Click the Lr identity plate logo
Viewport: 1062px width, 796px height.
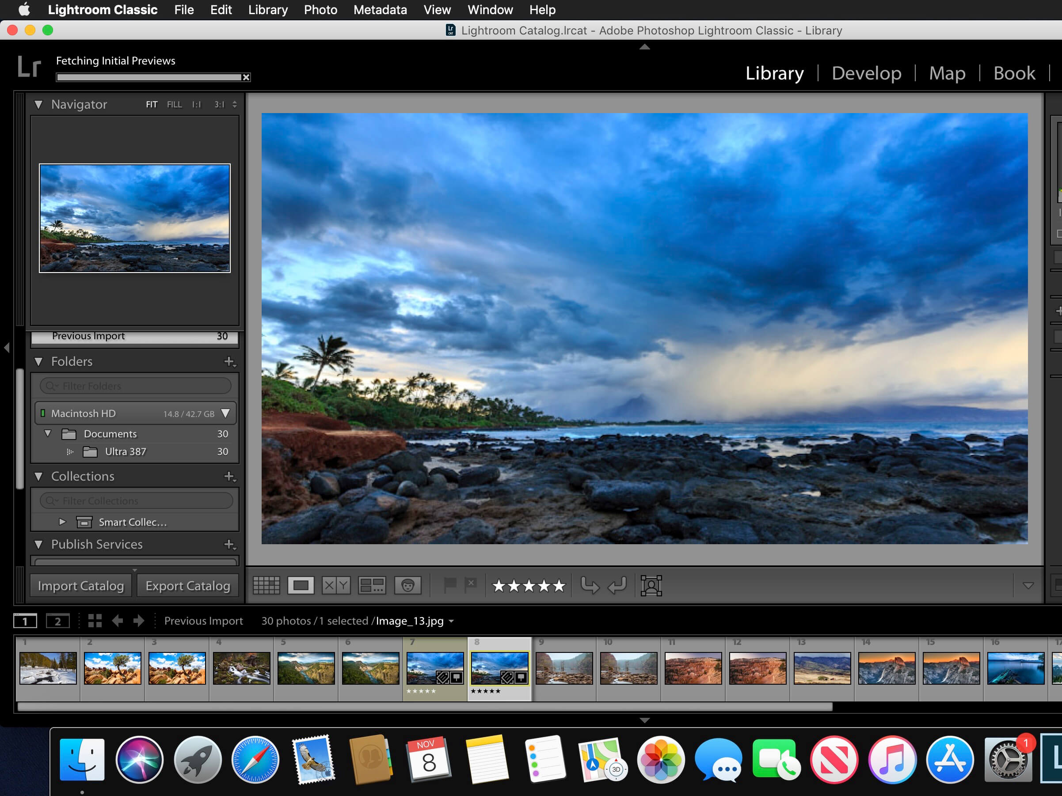[x=29, y=66]
